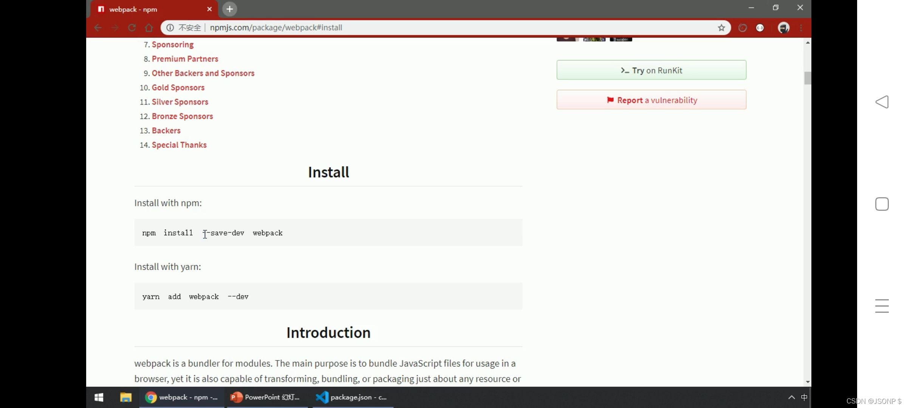Click the Install with yarn: text
This screenshot has height=408, width=907.
click(x=168, y=267)
